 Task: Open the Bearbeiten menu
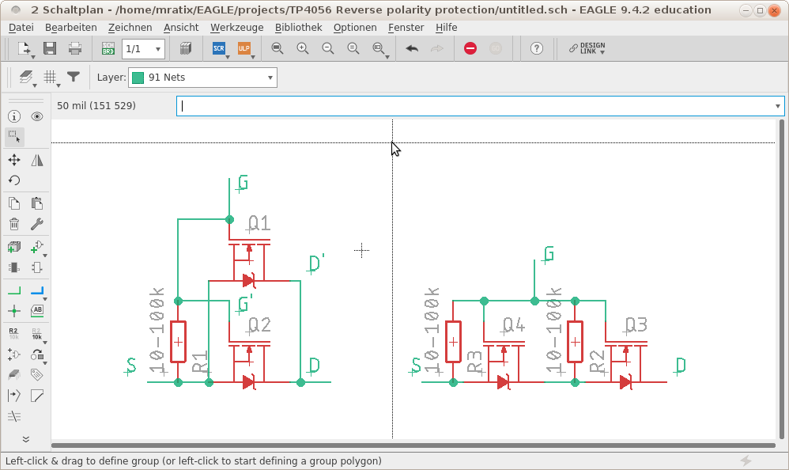[71, 27]
